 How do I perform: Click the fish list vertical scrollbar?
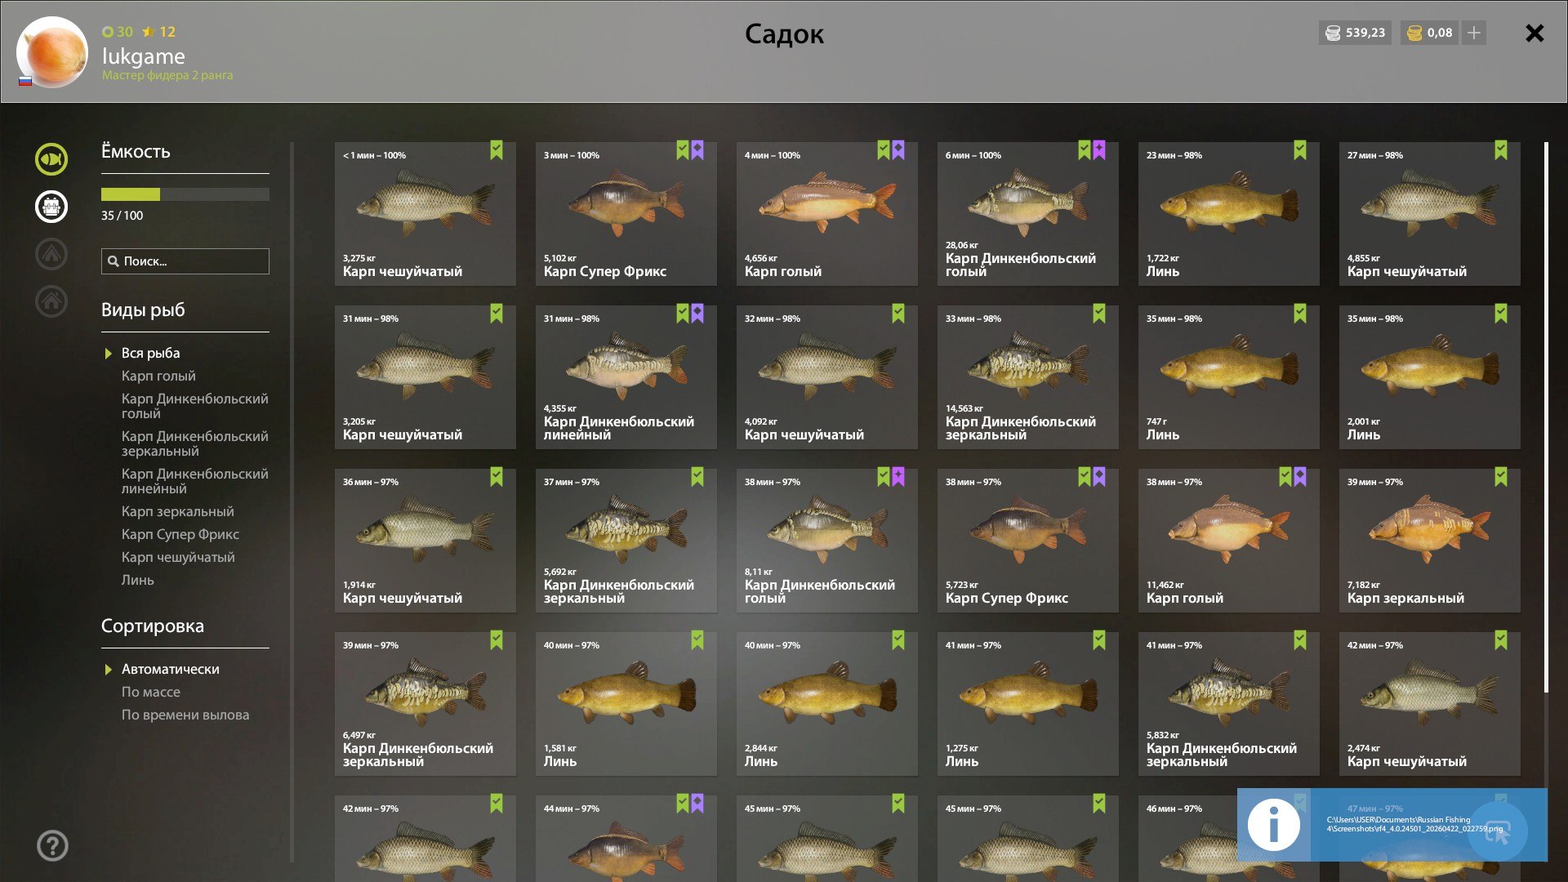click(1546, 417)
